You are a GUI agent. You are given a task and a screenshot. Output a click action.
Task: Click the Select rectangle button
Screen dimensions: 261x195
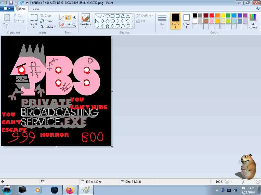click(33, 18)
